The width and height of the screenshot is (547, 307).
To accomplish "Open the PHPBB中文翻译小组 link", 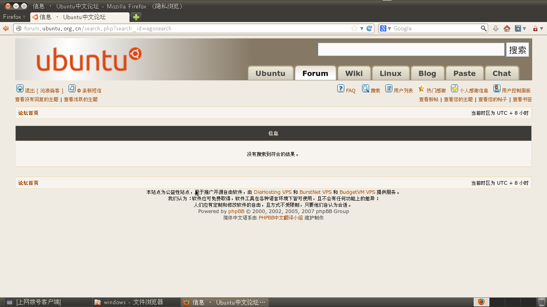I will pyautogui.click(x=281, y=218).
